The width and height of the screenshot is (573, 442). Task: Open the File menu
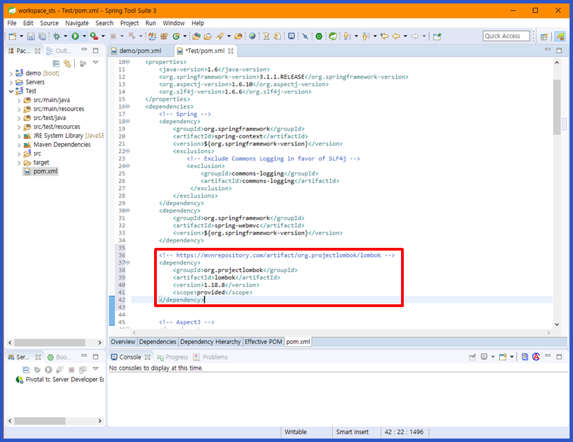12,23
